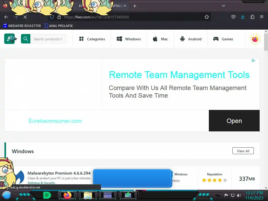Stop loading the page with X button
268x201 pixels.
pos(25,17)
